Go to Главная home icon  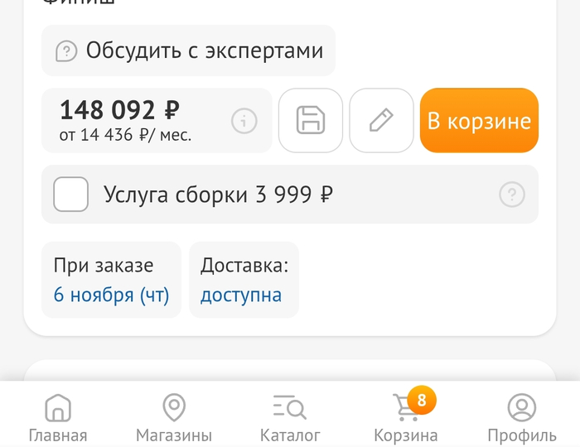pos(58,408)
